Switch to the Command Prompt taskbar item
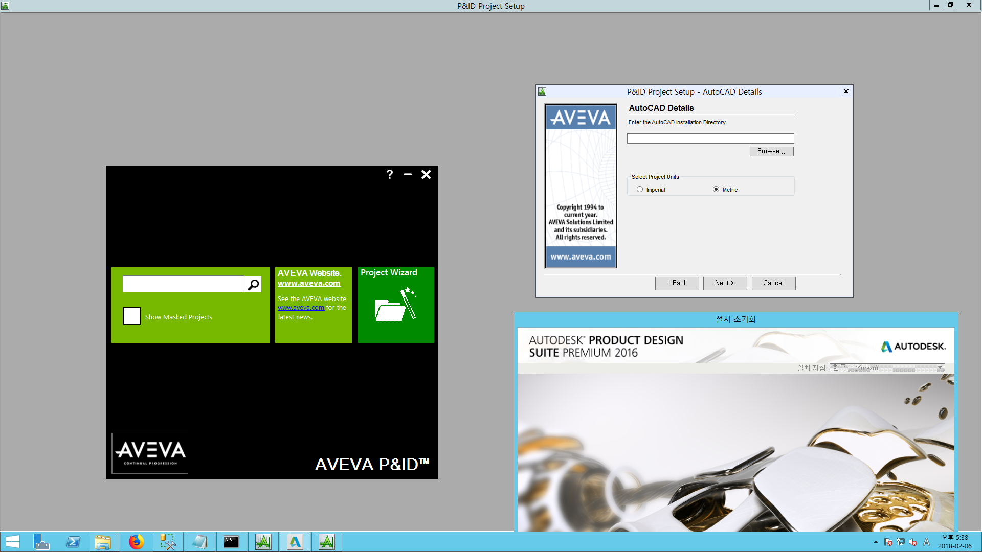The image size is (982, 552). 231,542
